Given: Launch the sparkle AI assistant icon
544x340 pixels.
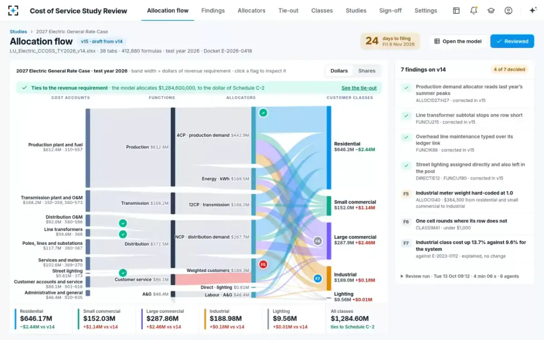Looking at the screenshot, I should click(x=533, y=10).
